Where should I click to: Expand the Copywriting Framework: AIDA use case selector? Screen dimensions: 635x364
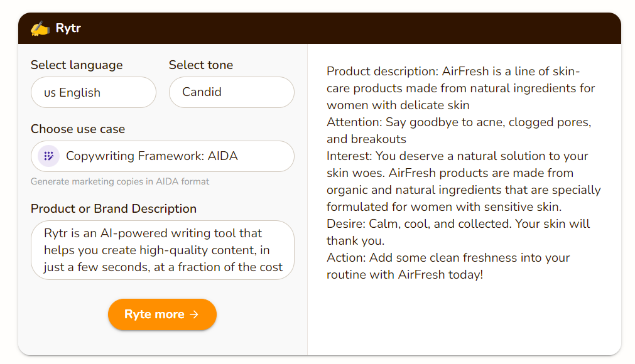tap(163, 156)
